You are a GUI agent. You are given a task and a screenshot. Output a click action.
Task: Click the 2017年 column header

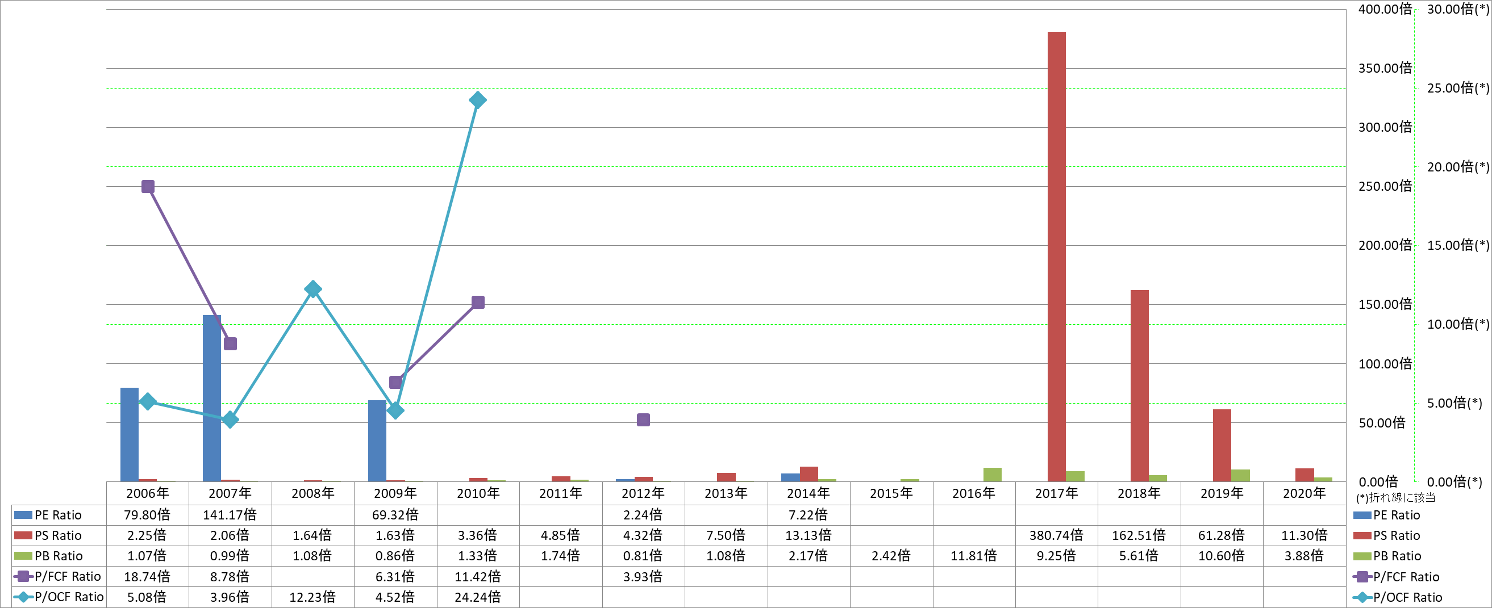[x=1056, y=493]
